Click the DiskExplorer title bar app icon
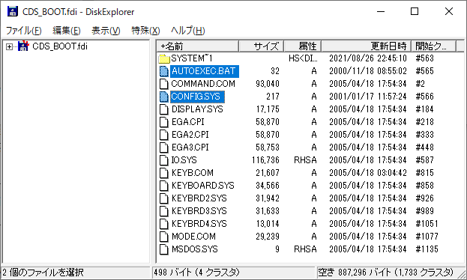The image size is (467, 280). click(x=13, y=12)
